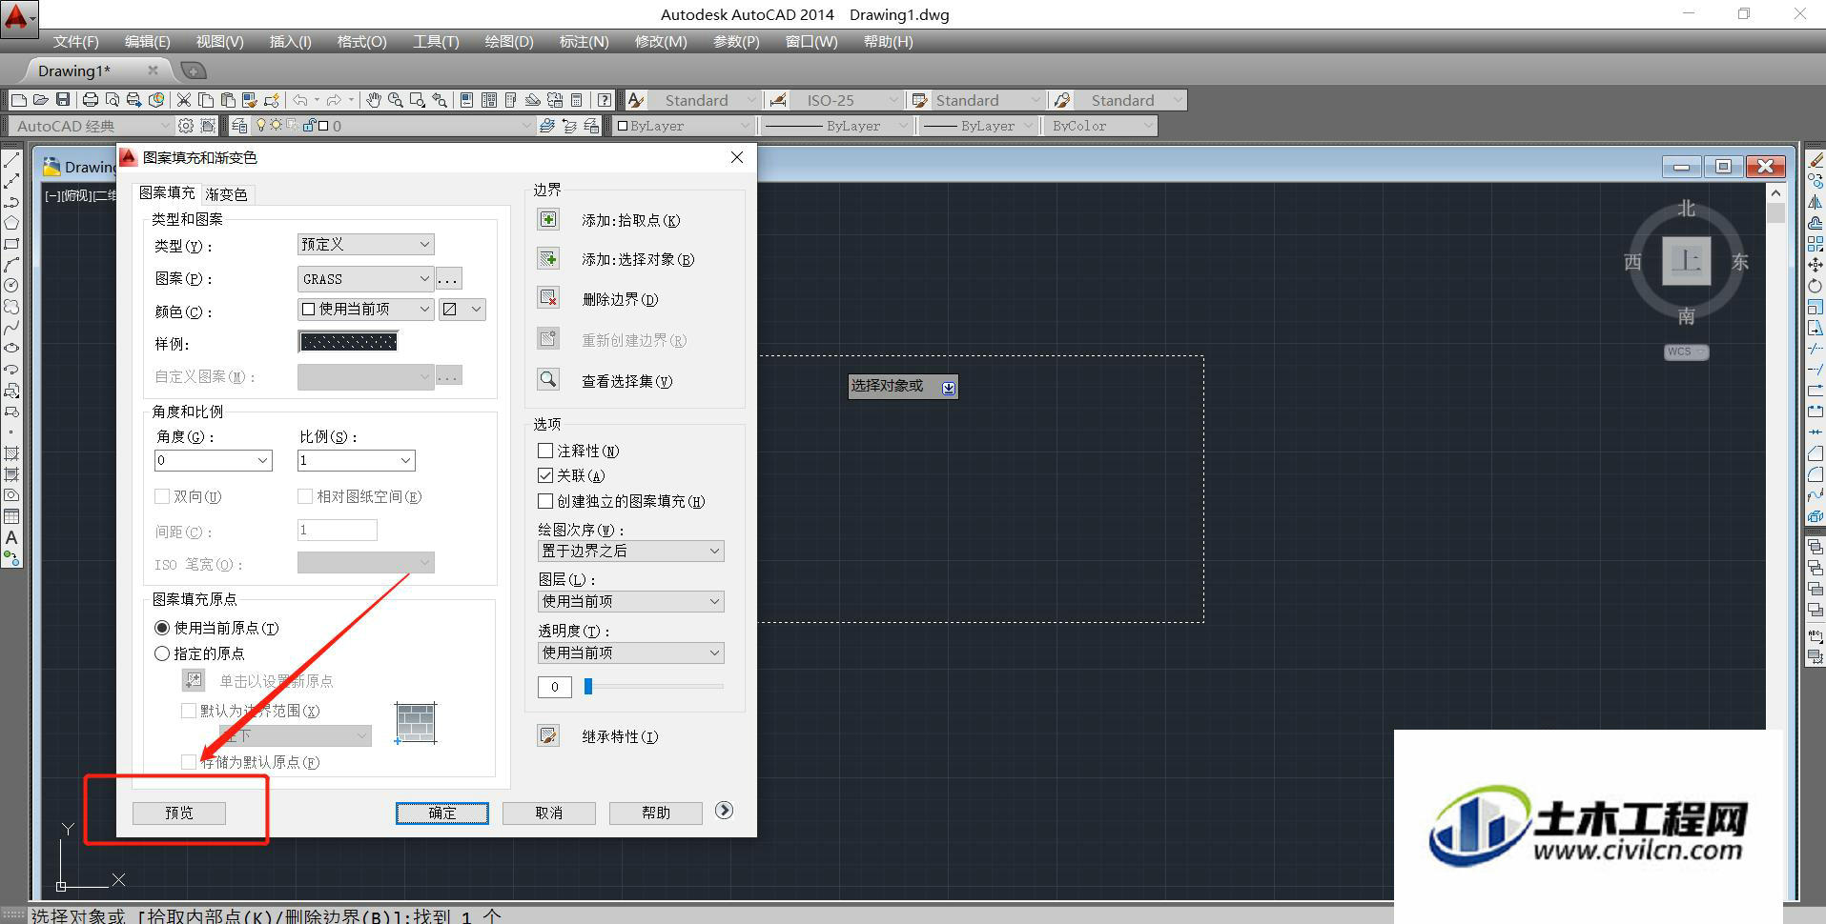The width and height of the screenshot is (1826, 924).
Task: Click Add: Pick Points boundary icon
Action: pos(548,220)
